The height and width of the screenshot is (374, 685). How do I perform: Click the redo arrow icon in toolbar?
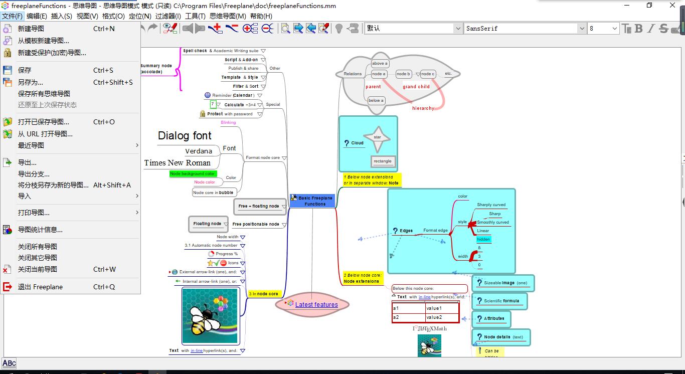coord(152,28)
